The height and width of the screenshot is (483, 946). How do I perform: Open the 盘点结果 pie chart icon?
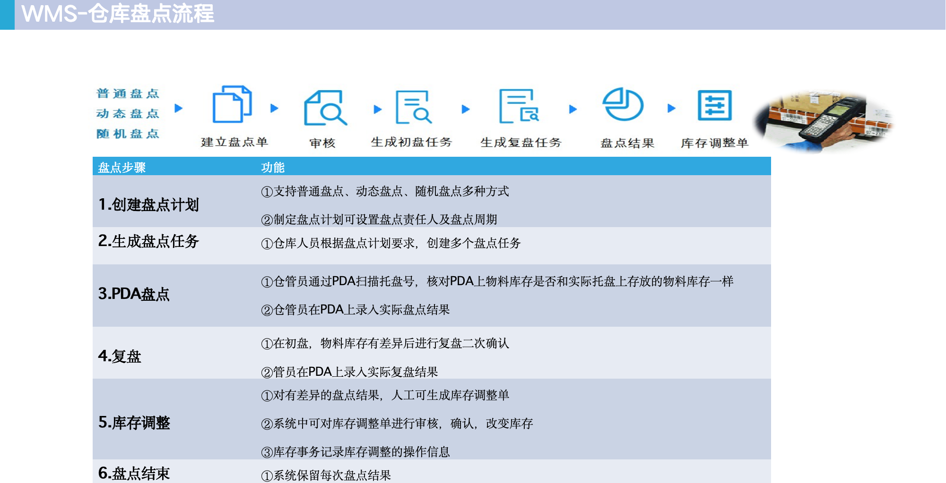tap(623, 104)
